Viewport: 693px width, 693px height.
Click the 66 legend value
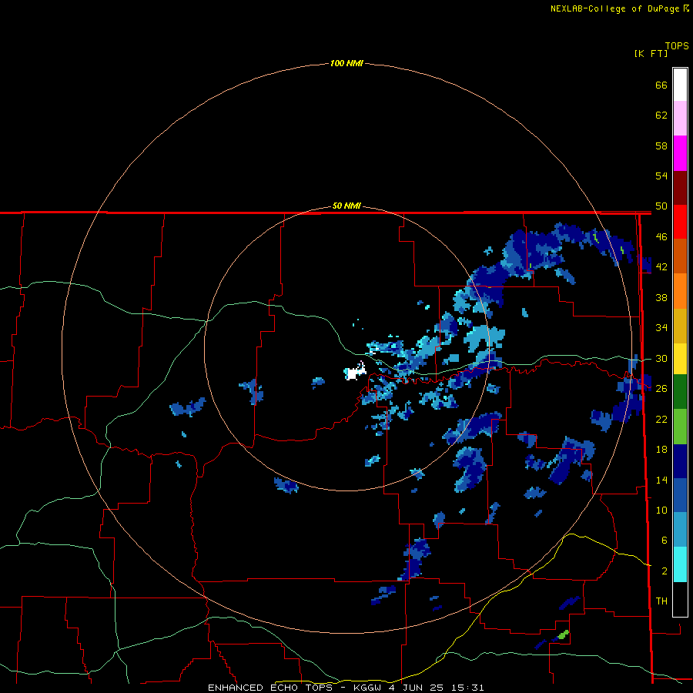(661, 85)
